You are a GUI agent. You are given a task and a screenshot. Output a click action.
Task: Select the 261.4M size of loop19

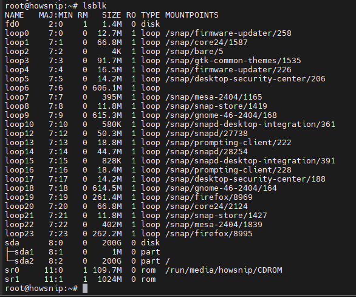click(x=107, y=197)
